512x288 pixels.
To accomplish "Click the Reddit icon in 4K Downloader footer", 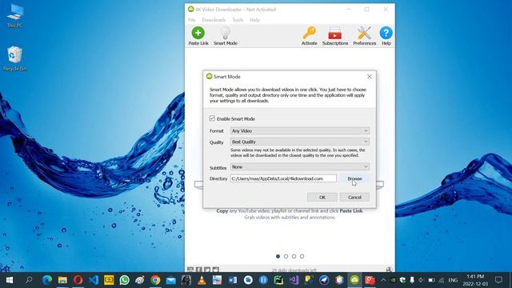I will pos(215,270).
